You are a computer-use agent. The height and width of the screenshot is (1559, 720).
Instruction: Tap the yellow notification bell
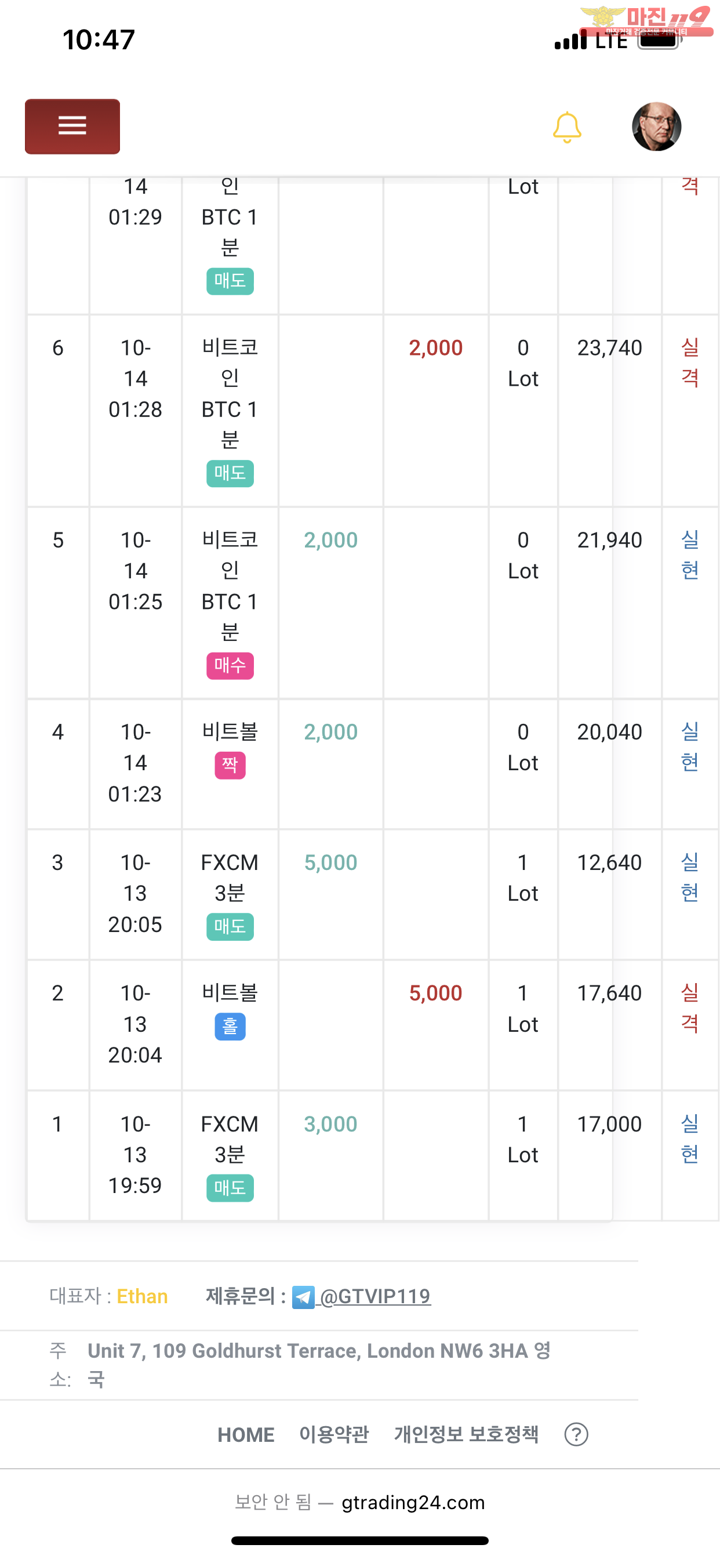(567, 127)
